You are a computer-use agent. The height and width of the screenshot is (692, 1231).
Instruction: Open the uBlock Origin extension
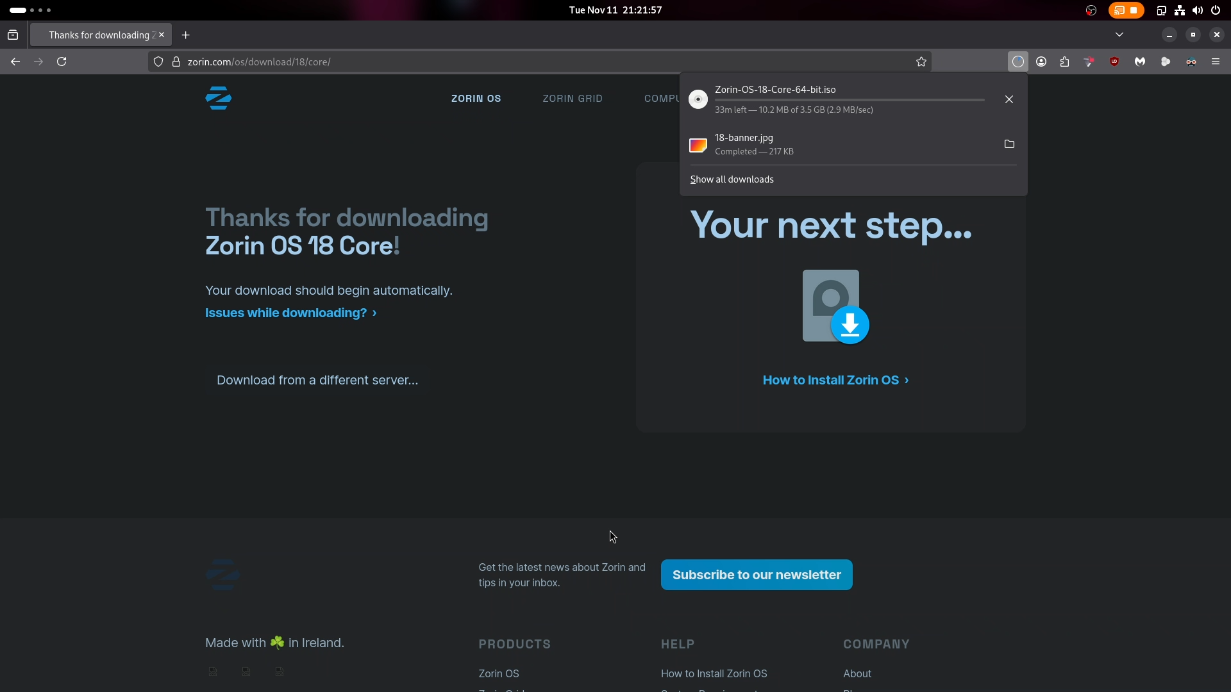coord(1114,62)
